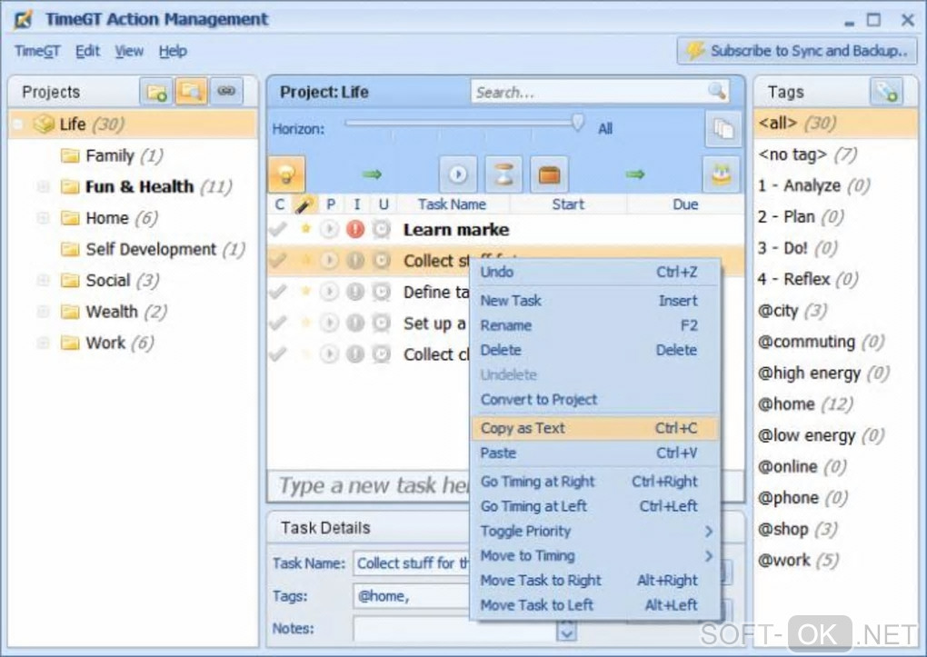
Task: Click the clock icon on Collect cl row
Action: coord(382,353)
